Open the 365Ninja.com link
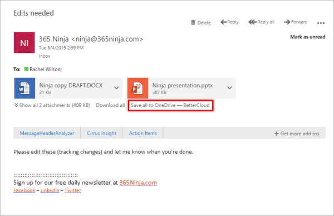Image resolution: width=334 pixels, height=216 pixels. [x=138, y=183]
